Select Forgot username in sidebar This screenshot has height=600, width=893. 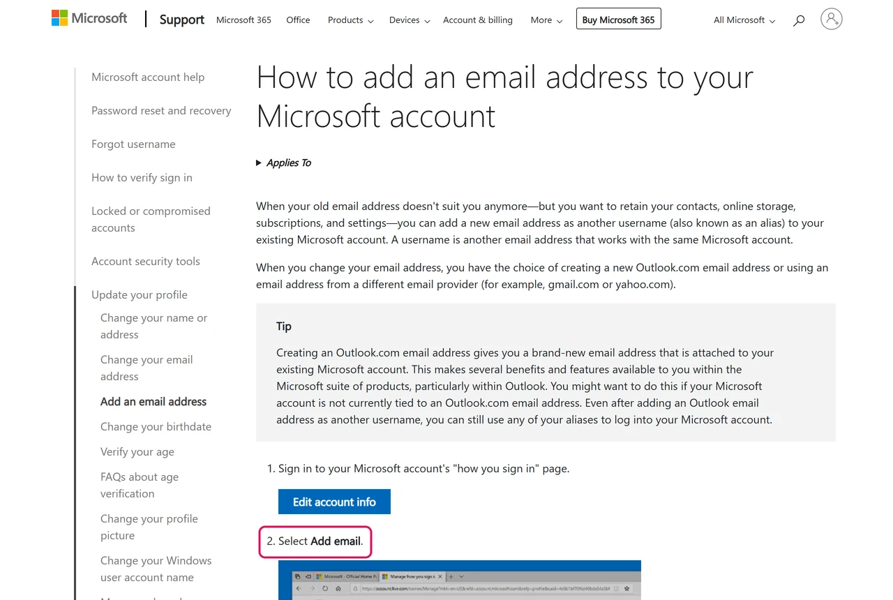coord(133,144)
